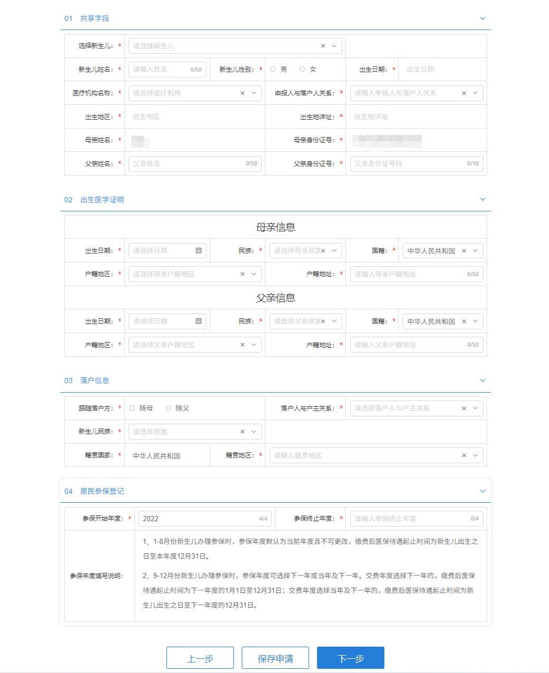Clear the 籍贯地区 field with its X icon
The height and width of the screenshot is (673, 549).
point(464,456)
